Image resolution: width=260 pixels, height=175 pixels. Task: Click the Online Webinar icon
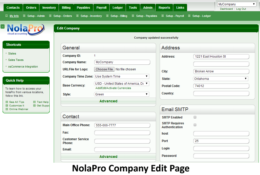pyautogui.click(x=6, y=109)
